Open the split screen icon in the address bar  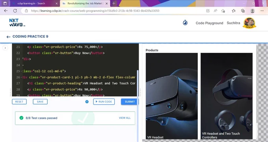pyautogui.click(x=208, y=11)
